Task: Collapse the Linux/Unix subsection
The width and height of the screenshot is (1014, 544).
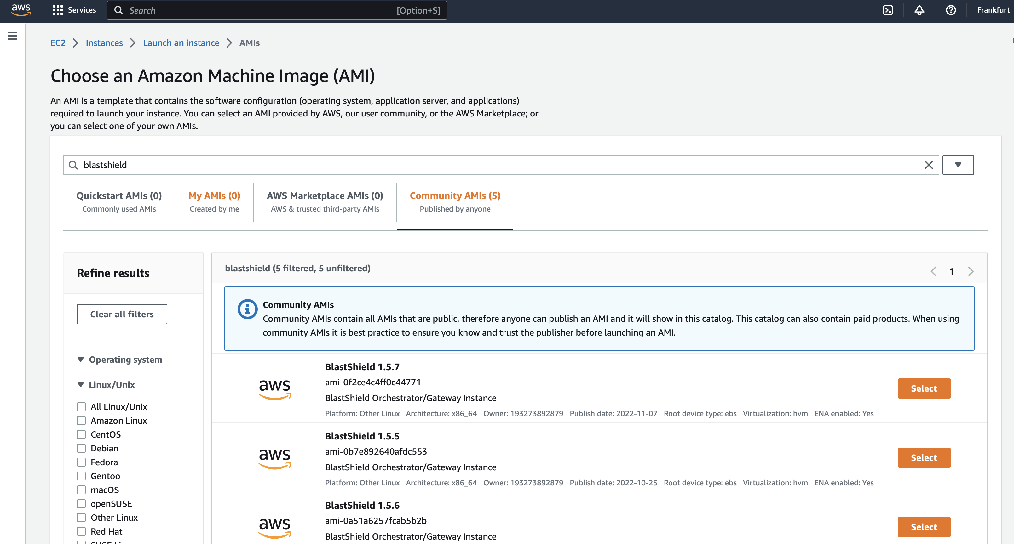Action: pyautogui.click(x=81, y=384)
